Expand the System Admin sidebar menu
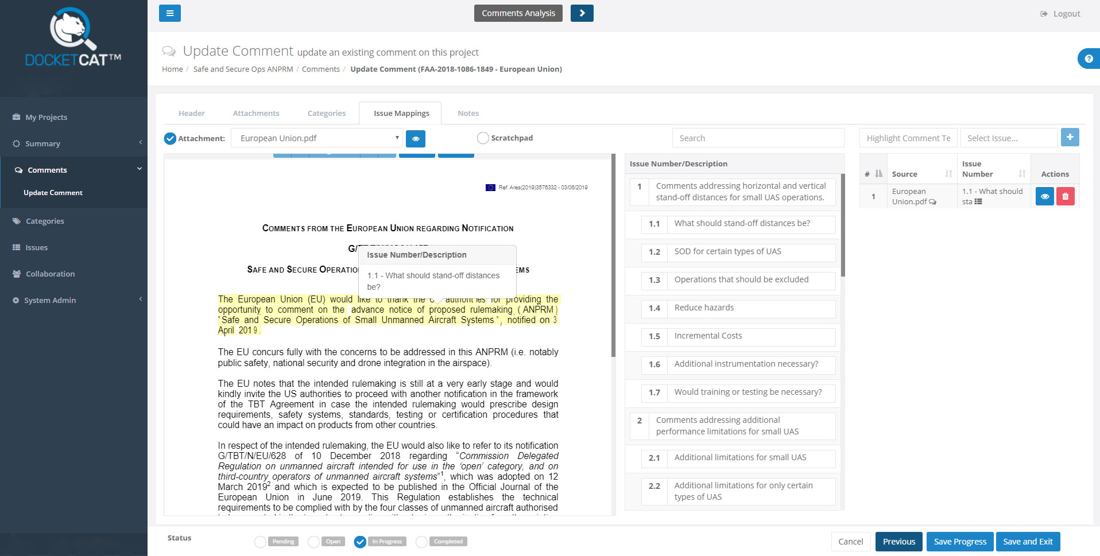Viewport: 1100px width, 556px height. (73, 300)
